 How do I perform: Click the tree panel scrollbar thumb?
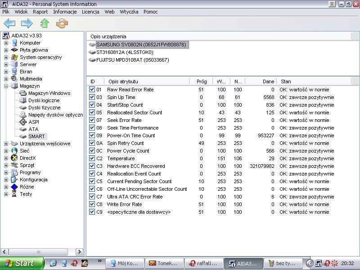tap(38, 252)
